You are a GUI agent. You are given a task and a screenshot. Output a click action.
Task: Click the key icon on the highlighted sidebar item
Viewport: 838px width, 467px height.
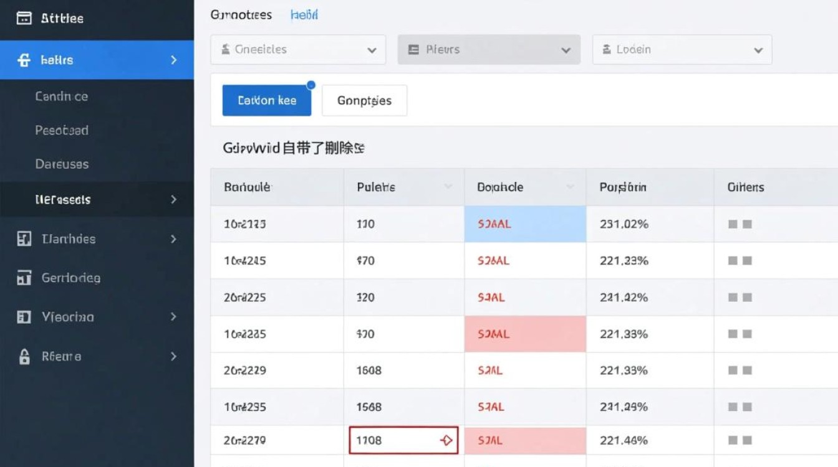point(24,60)
